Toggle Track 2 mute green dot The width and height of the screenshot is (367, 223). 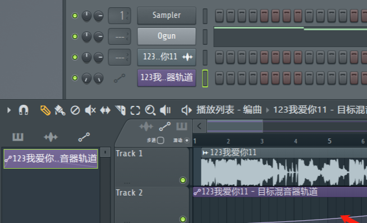tap(183, 219)
